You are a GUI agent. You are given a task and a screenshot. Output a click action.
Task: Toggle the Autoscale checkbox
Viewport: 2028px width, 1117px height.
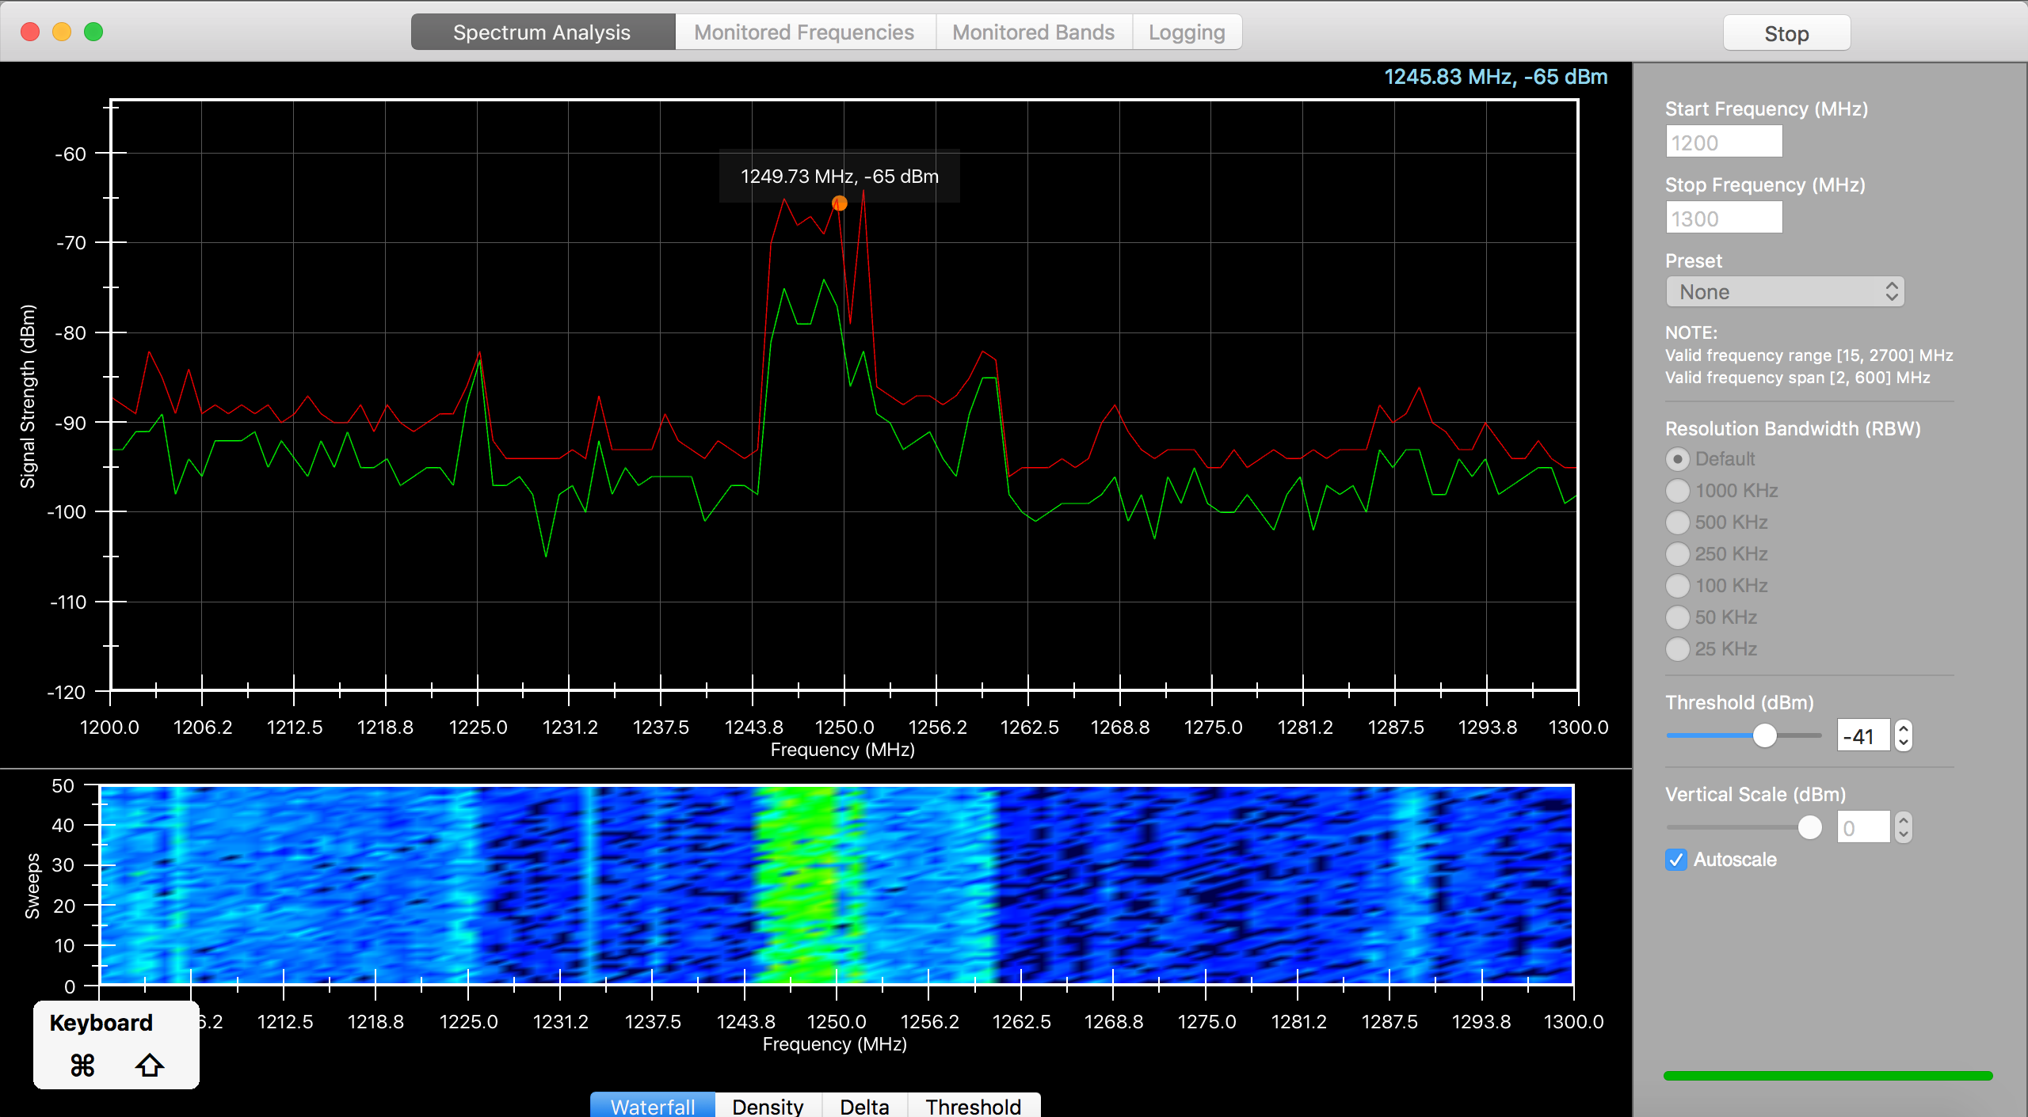pyautogui.click(x=1676, y=860)
